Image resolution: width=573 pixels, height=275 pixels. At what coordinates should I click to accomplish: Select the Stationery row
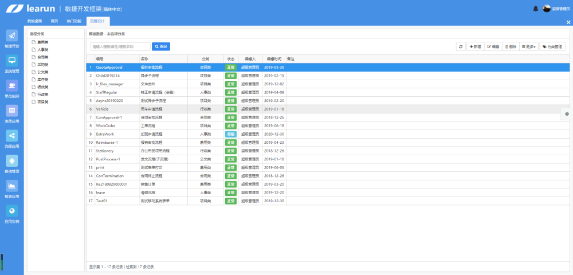point(328,151)
